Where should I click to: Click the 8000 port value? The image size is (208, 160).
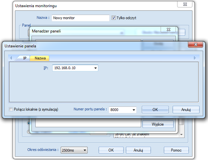[114, 110]
